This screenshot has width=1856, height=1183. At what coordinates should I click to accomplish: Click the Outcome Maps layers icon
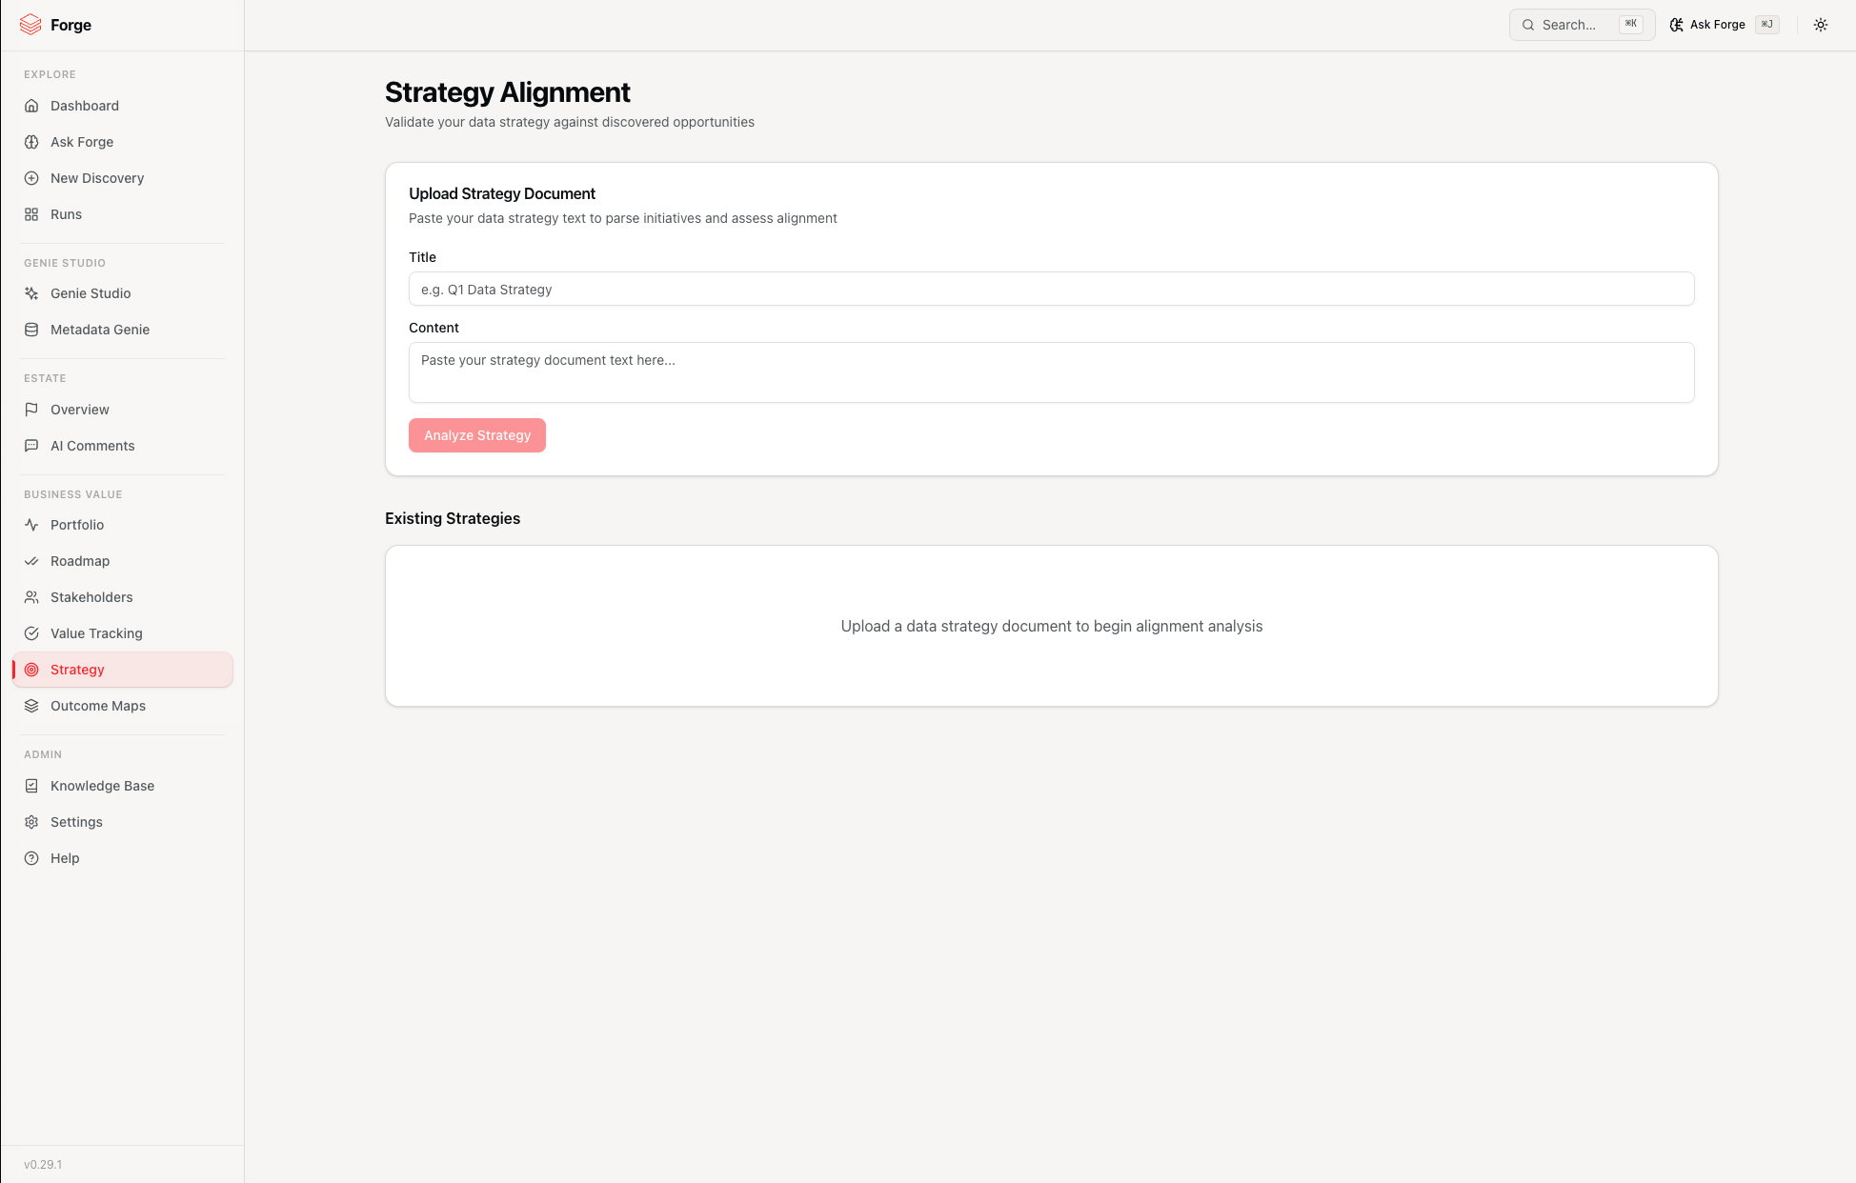[31, 706]
